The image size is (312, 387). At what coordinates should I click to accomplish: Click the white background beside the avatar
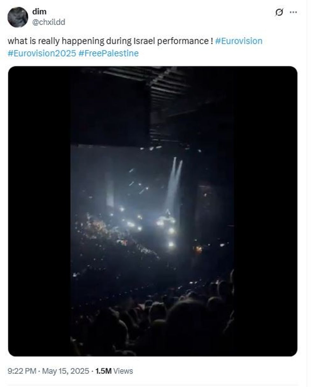point(159,18)
